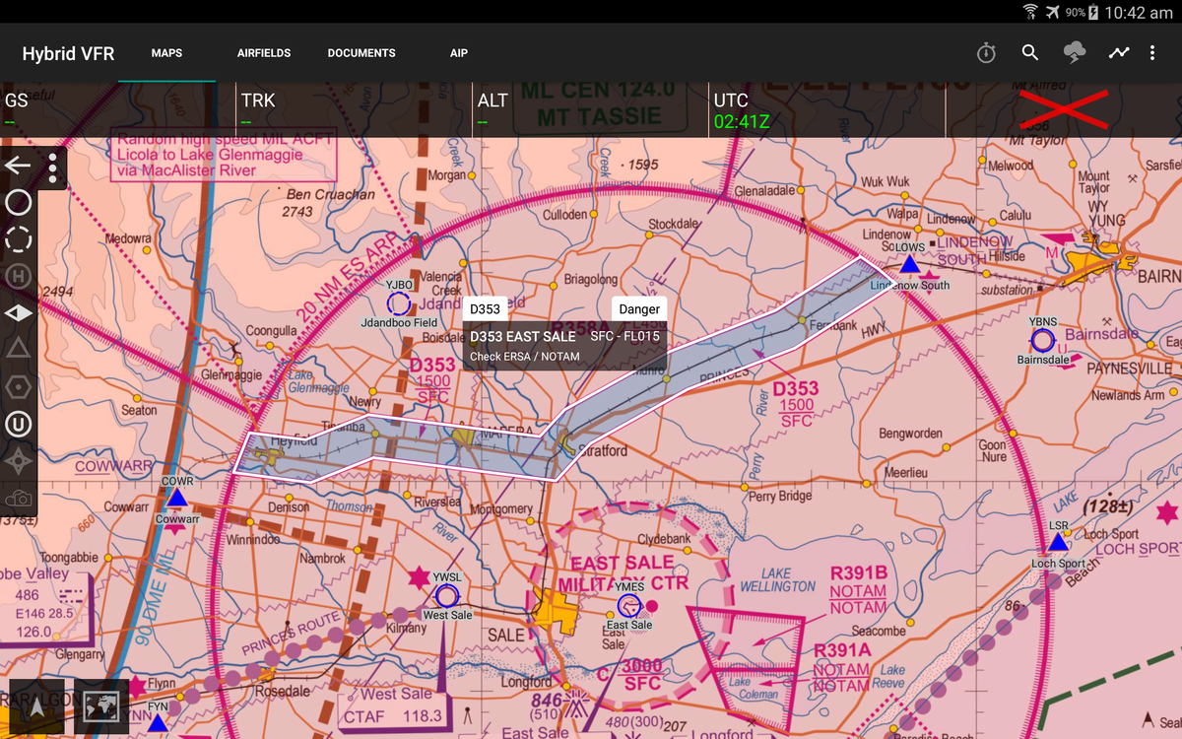Select YJBO Jdandboo Field airfield symbol

point(398,303)
